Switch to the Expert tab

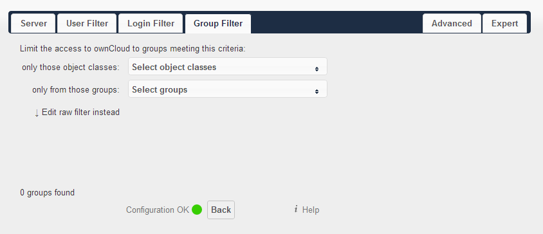point(504,24)
